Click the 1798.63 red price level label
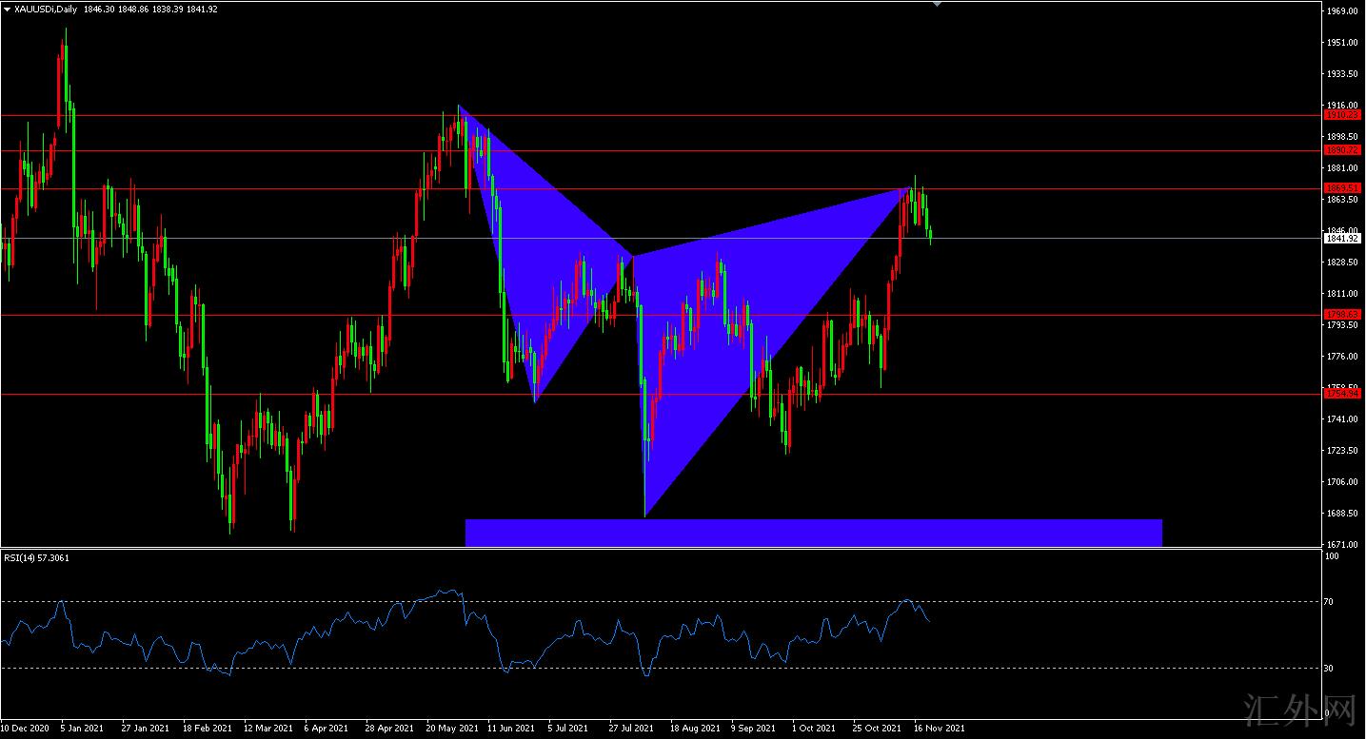The image size is (1366, 739). (x=1342, y=314)
